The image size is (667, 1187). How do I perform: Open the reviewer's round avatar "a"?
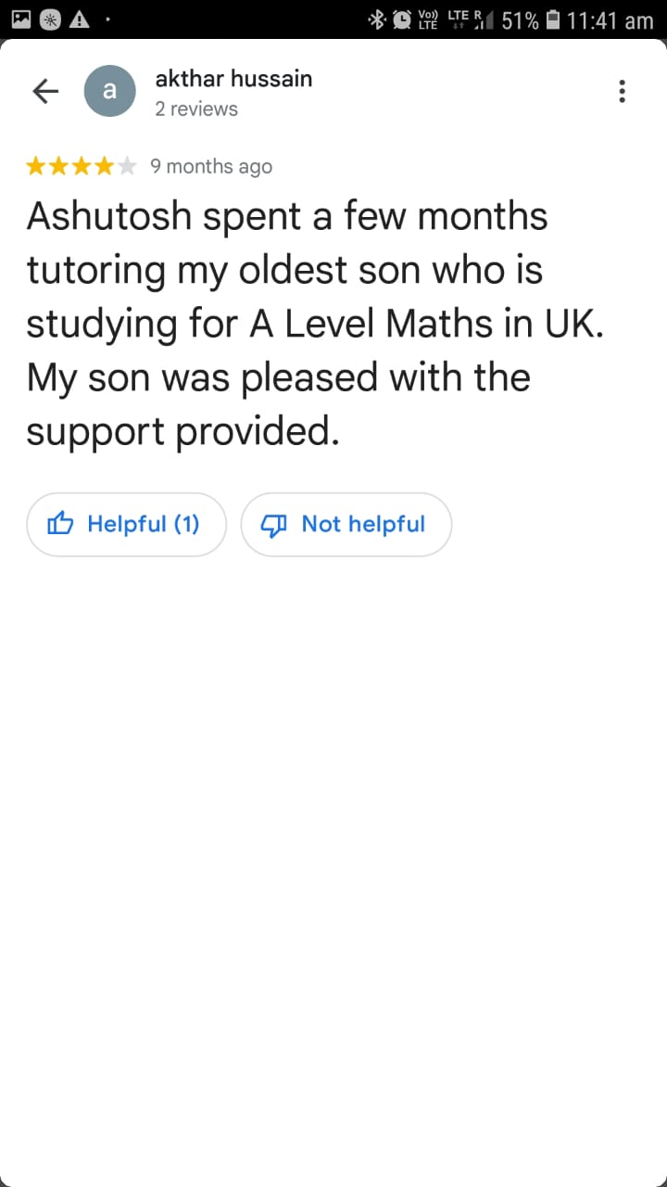109,91
